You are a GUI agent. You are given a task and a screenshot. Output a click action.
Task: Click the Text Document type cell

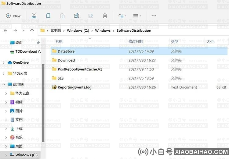point(184,87)
